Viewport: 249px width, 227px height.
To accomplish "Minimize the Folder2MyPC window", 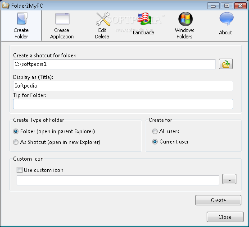I will click(x=213, y=6).
